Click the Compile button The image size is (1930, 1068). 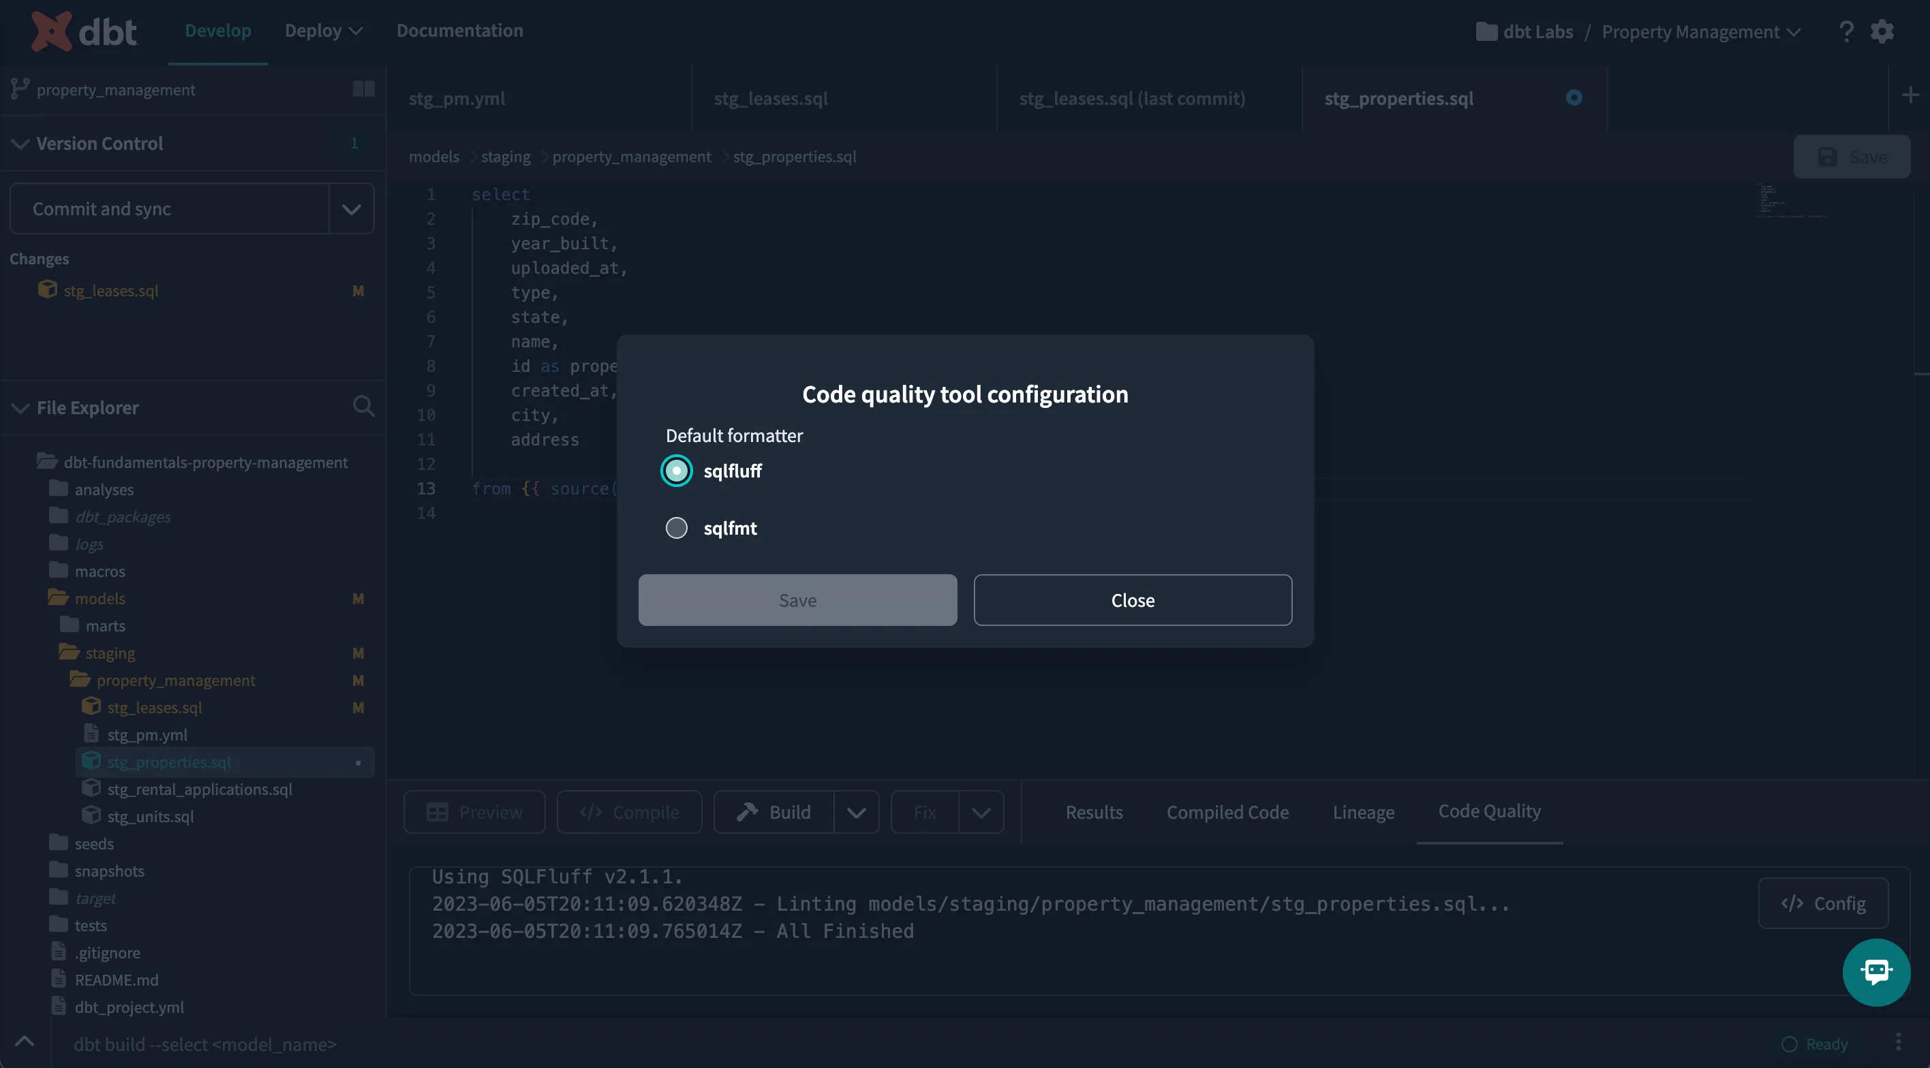point(629,813)
